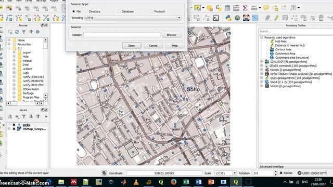Open the Python console icon
The width and height of the screenshot is (333, 187).
point(228,18)
